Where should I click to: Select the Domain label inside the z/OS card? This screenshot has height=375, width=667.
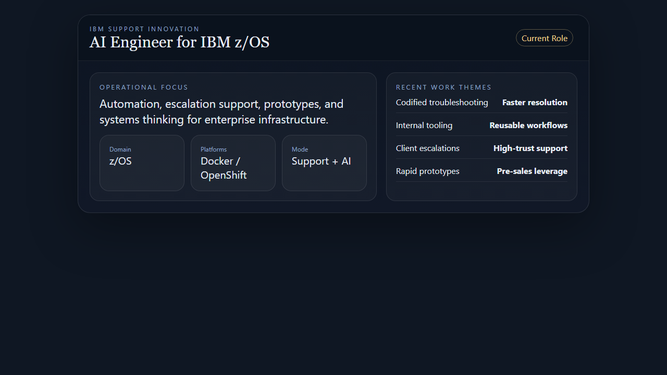pos(120,149)
